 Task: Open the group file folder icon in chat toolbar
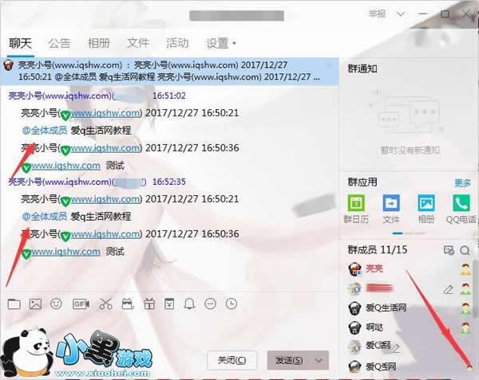point(14,304)
